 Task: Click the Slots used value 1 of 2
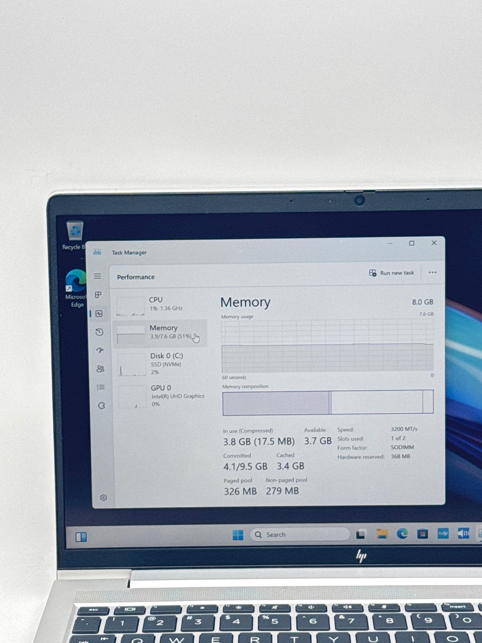398,438
